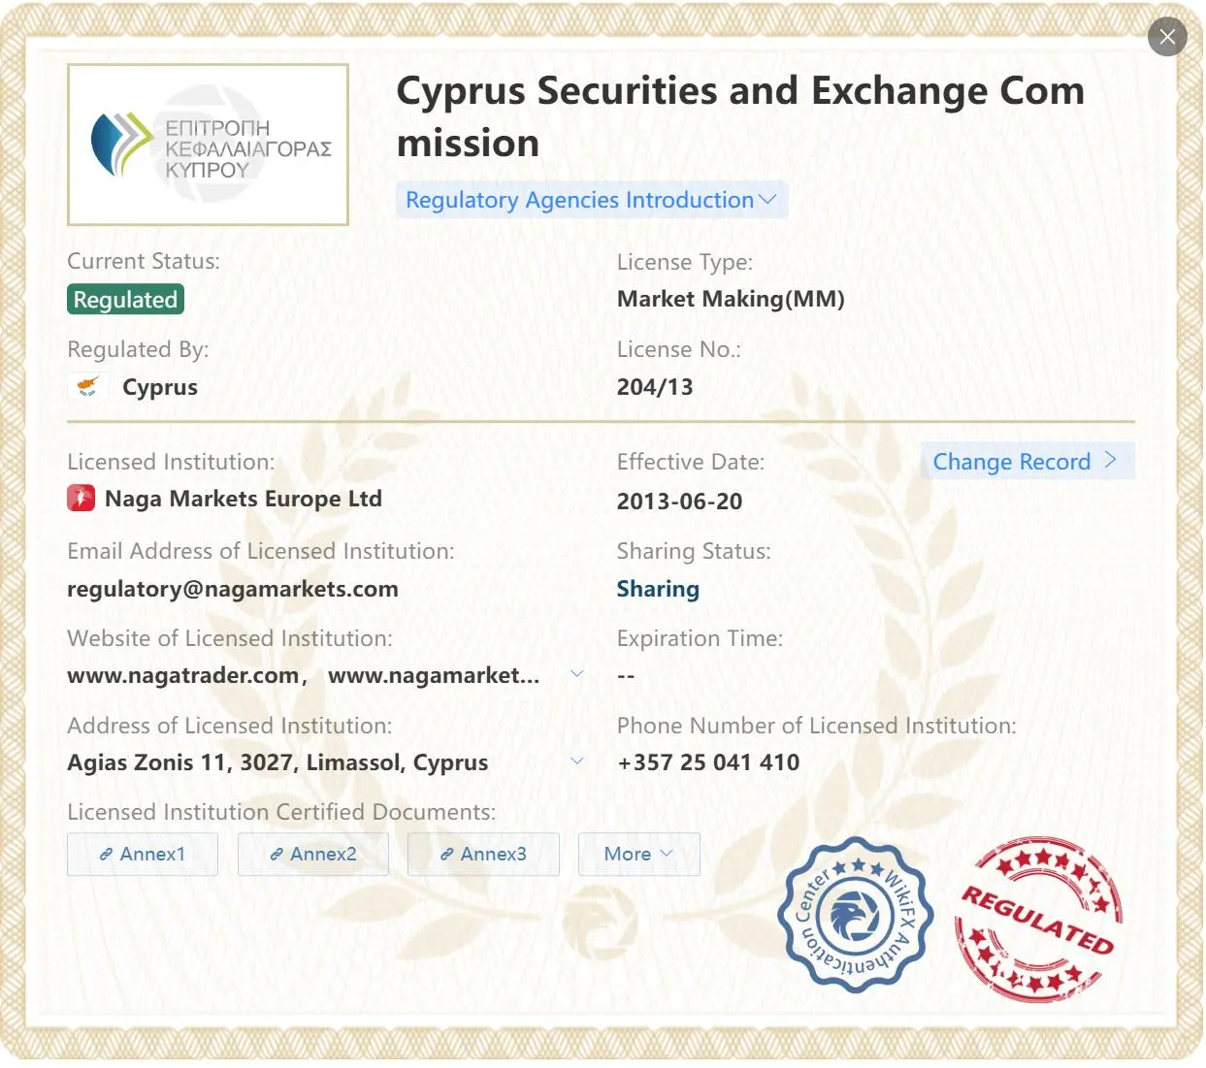This screenshot has width=1206, height=1068.
Task: Expand the website list chevron
Action: pyautogui.click(x=577, y=674)
